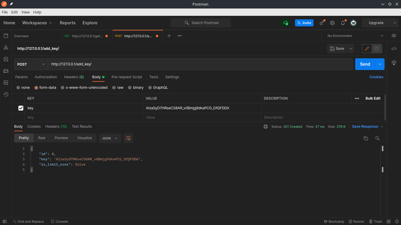Open the View menu

coord(26,12)
